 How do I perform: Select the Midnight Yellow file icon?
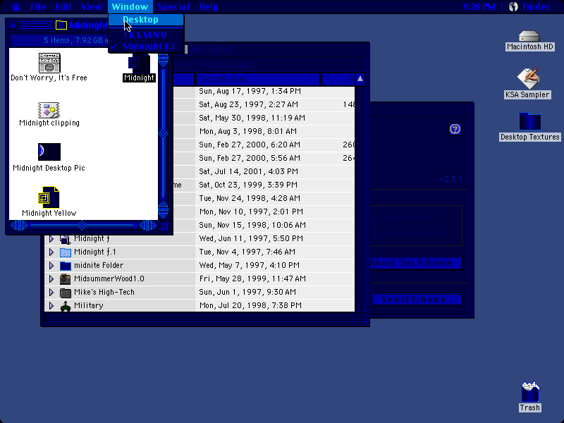(x=49, y=197)
